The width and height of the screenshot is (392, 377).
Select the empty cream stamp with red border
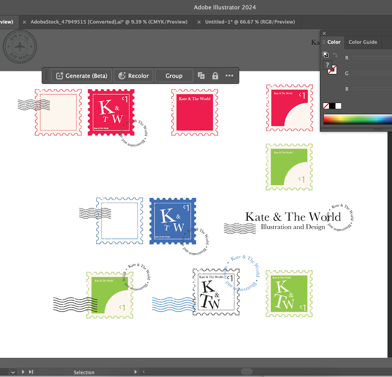pyautogui.click(x=58, y=112)
